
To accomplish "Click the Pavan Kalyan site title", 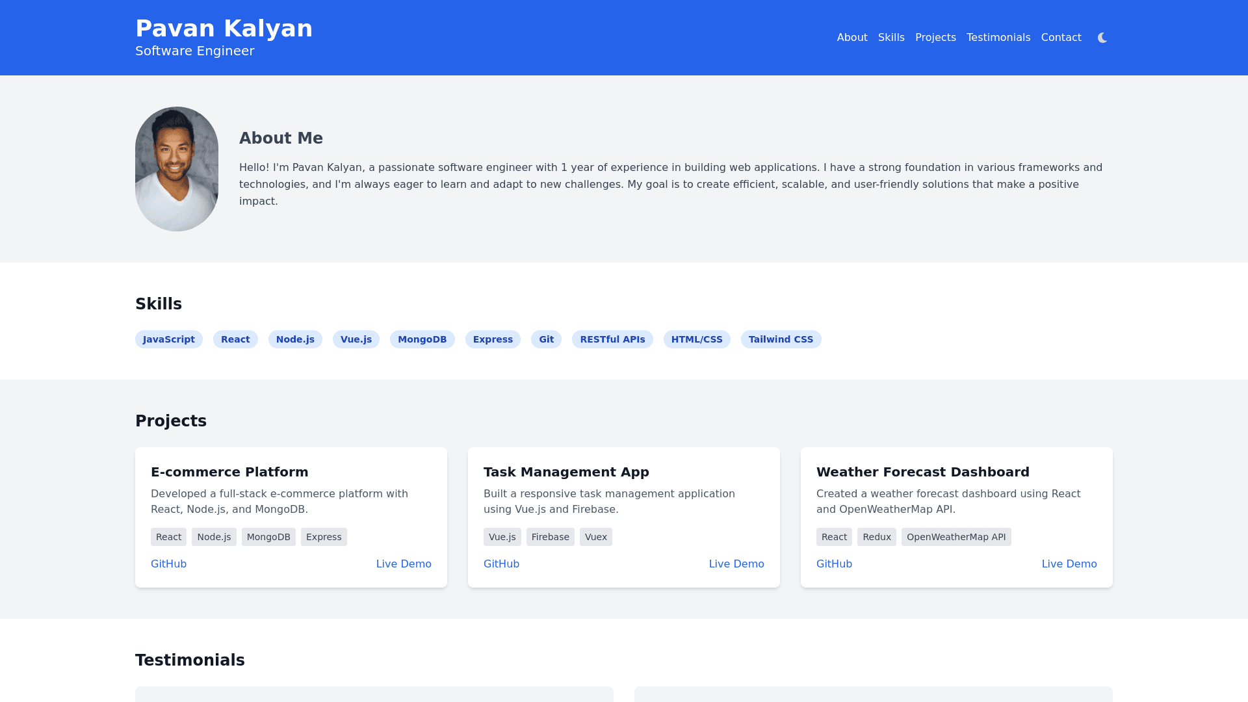I will [224, 29].
